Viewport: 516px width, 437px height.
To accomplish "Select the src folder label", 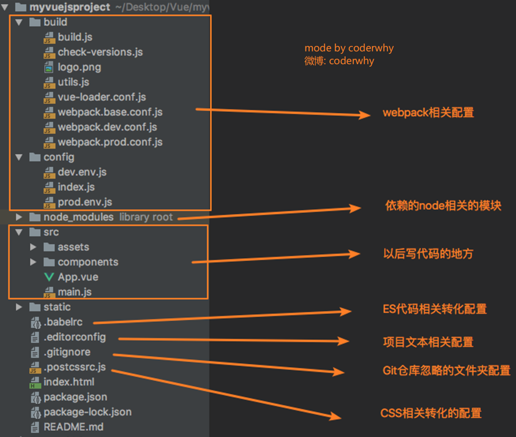I will [51, 233].
